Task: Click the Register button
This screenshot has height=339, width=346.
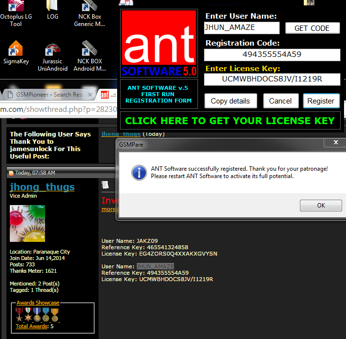Action: tap(321, 101)
